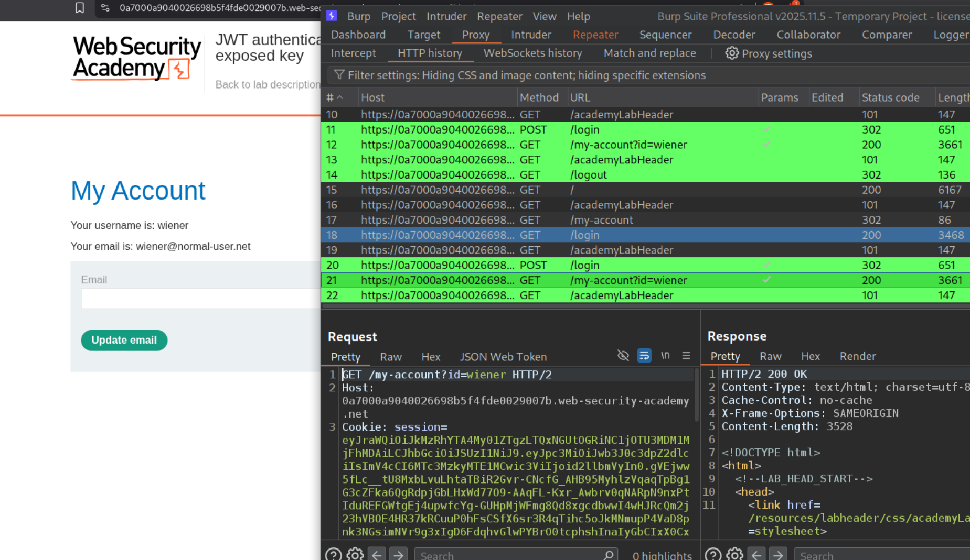Click the Proxy settings gear icon
This screenshot has height=560, width=970.
point(731,53)
